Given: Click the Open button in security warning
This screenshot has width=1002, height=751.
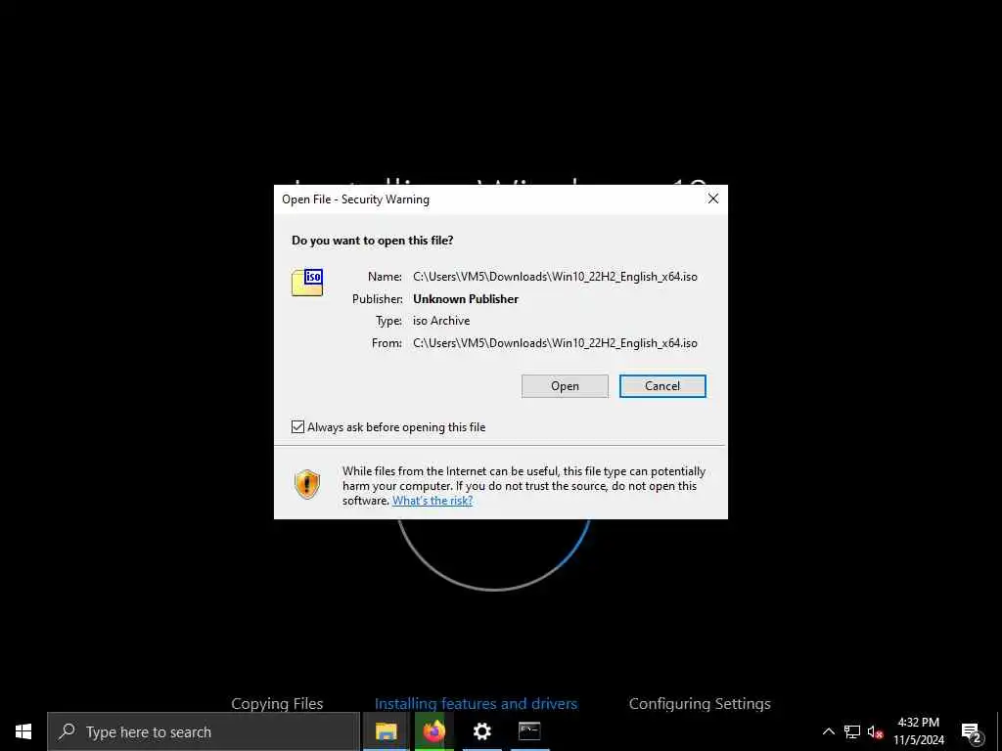Looking at the screenshot, I should click(x=565, y=385).
